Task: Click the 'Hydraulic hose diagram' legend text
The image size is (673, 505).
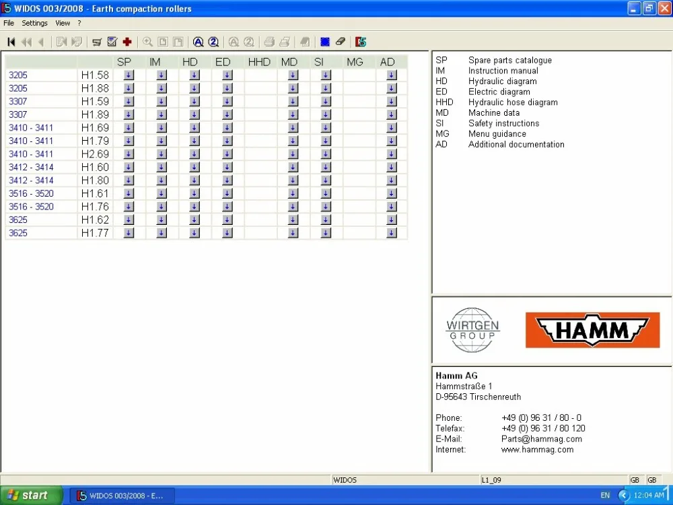Action: pyautogui.click(x=513, y=102)
